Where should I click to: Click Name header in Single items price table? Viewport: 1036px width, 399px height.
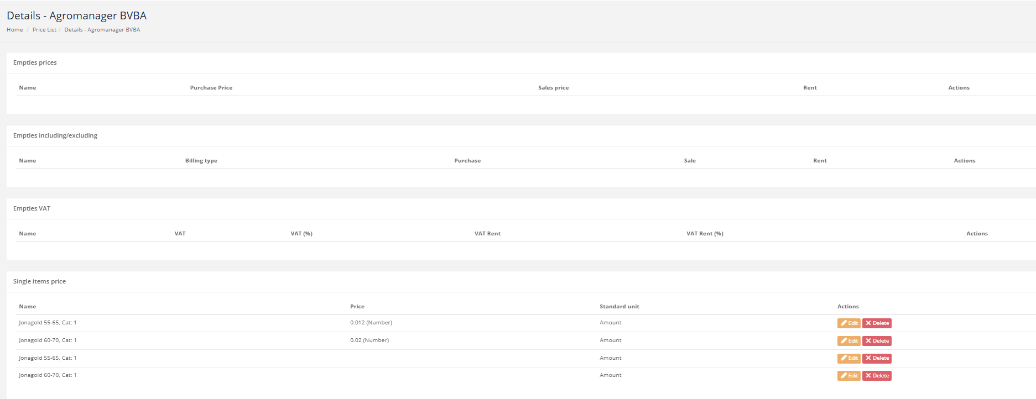28,307
